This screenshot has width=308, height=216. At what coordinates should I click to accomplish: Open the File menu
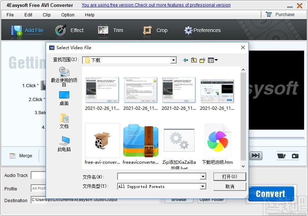click(x=10, y=15)
